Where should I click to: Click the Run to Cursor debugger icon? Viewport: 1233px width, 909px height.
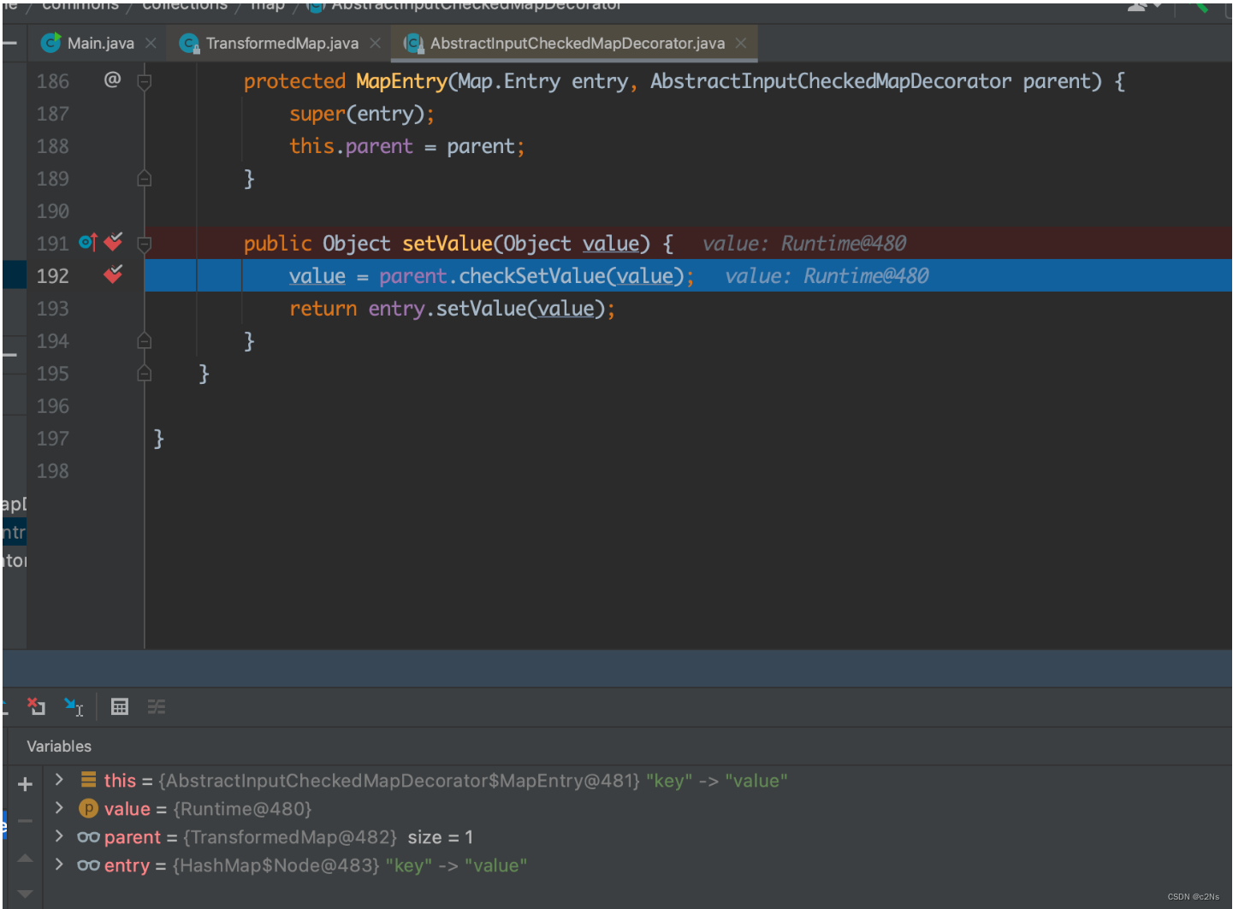(74, 706)
